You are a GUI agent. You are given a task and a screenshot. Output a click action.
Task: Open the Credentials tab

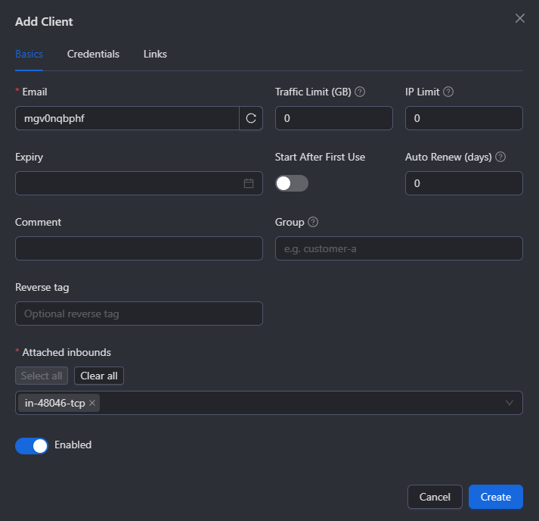93,54
